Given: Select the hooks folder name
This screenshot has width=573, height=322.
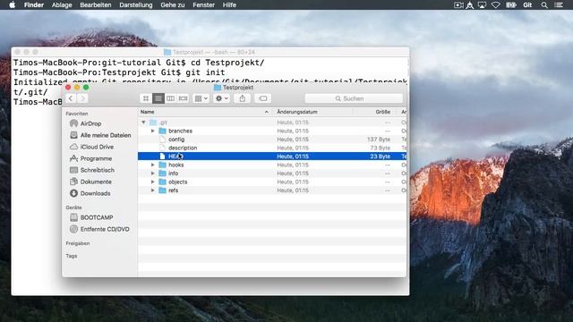Looking at the screenshot, I should (175, 165).
